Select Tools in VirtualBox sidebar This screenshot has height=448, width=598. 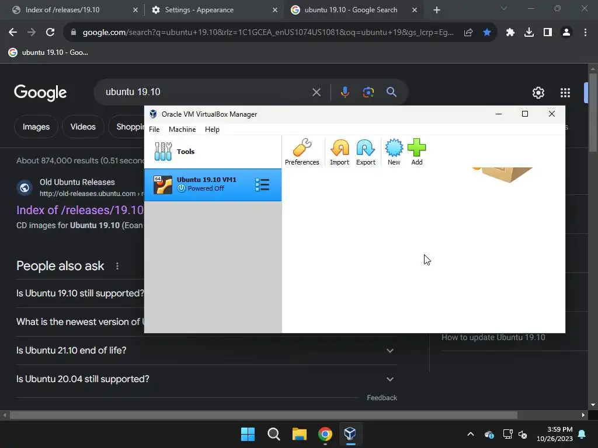pos(213,152)
